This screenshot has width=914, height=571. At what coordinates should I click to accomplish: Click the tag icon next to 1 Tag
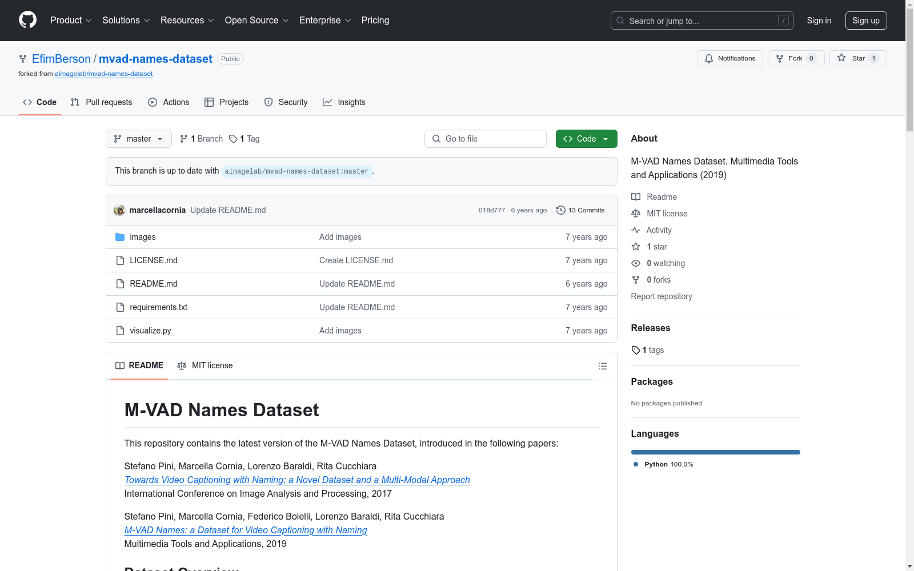click(x=233, y=139)
